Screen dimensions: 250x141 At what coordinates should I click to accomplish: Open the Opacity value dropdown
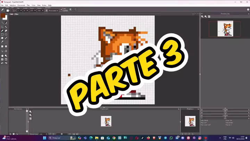pos(35,10)
